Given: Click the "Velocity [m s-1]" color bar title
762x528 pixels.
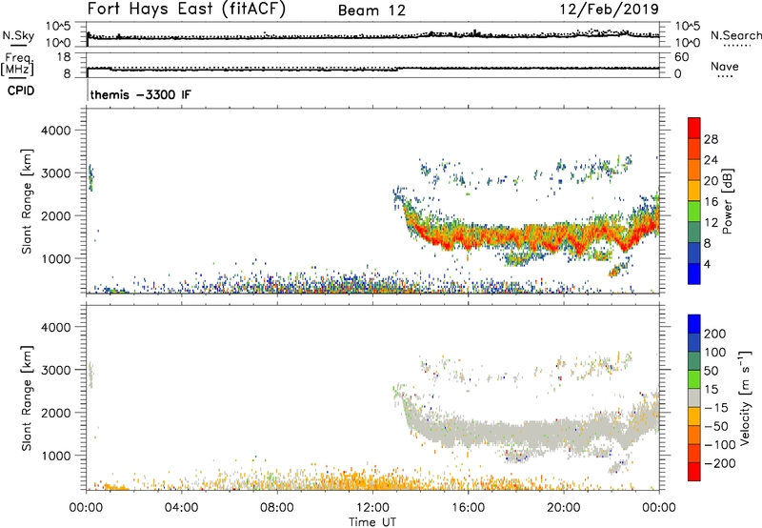Looking at the screenshot, I should 745,397.
